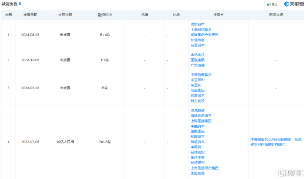Image resolution: width=306 pixels, height=179 pixels.
Task: Open investor link 加佳信息
Action: point(197,40)
